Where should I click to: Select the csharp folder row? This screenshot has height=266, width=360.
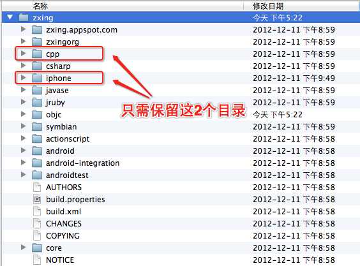pos(181,66)
